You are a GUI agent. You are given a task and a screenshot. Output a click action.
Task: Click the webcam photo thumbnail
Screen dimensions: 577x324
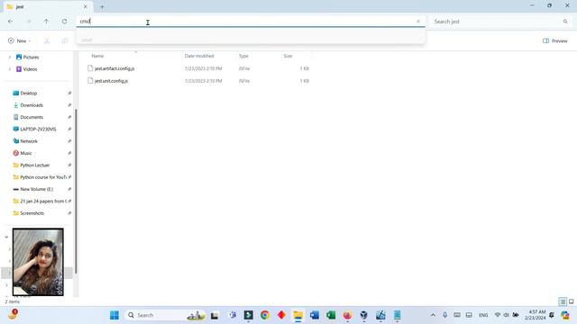[x=38, y=262]
